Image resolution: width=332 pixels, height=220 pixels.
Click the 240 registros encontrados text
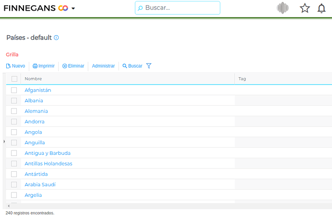(30, 213)
